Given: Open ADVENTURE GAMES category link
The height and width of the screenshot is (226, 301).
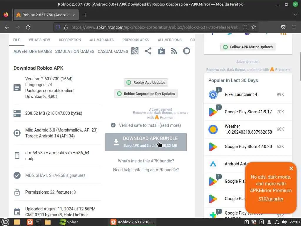Looking at the screenshot, I should (x=33, y=51).
